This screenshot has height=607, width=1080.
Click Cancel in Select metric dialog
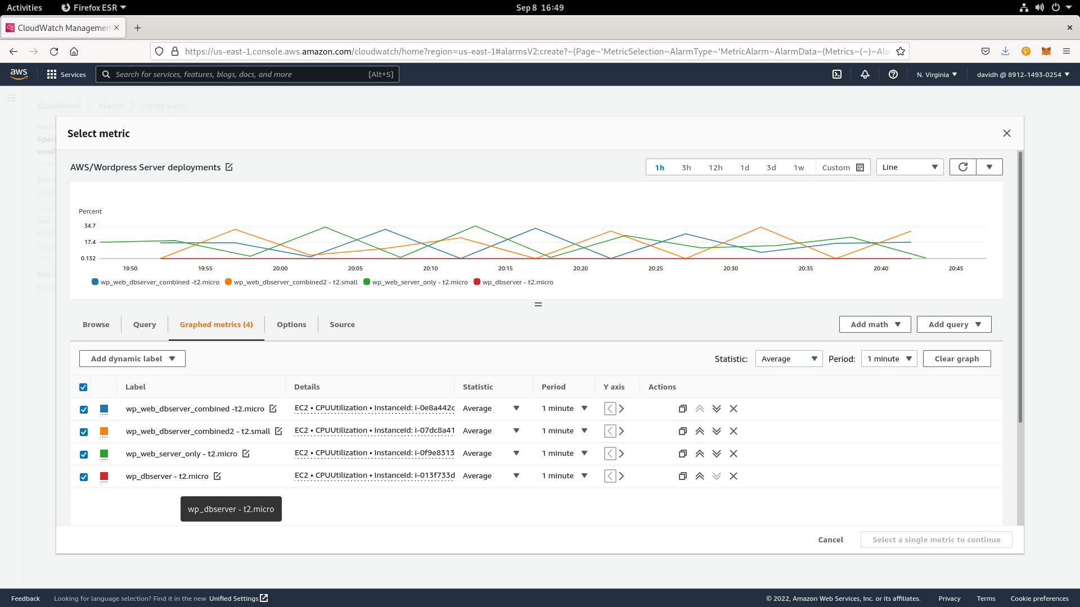coord(830,540)
